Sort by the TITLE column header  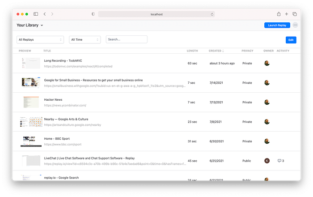pos(47,51)
